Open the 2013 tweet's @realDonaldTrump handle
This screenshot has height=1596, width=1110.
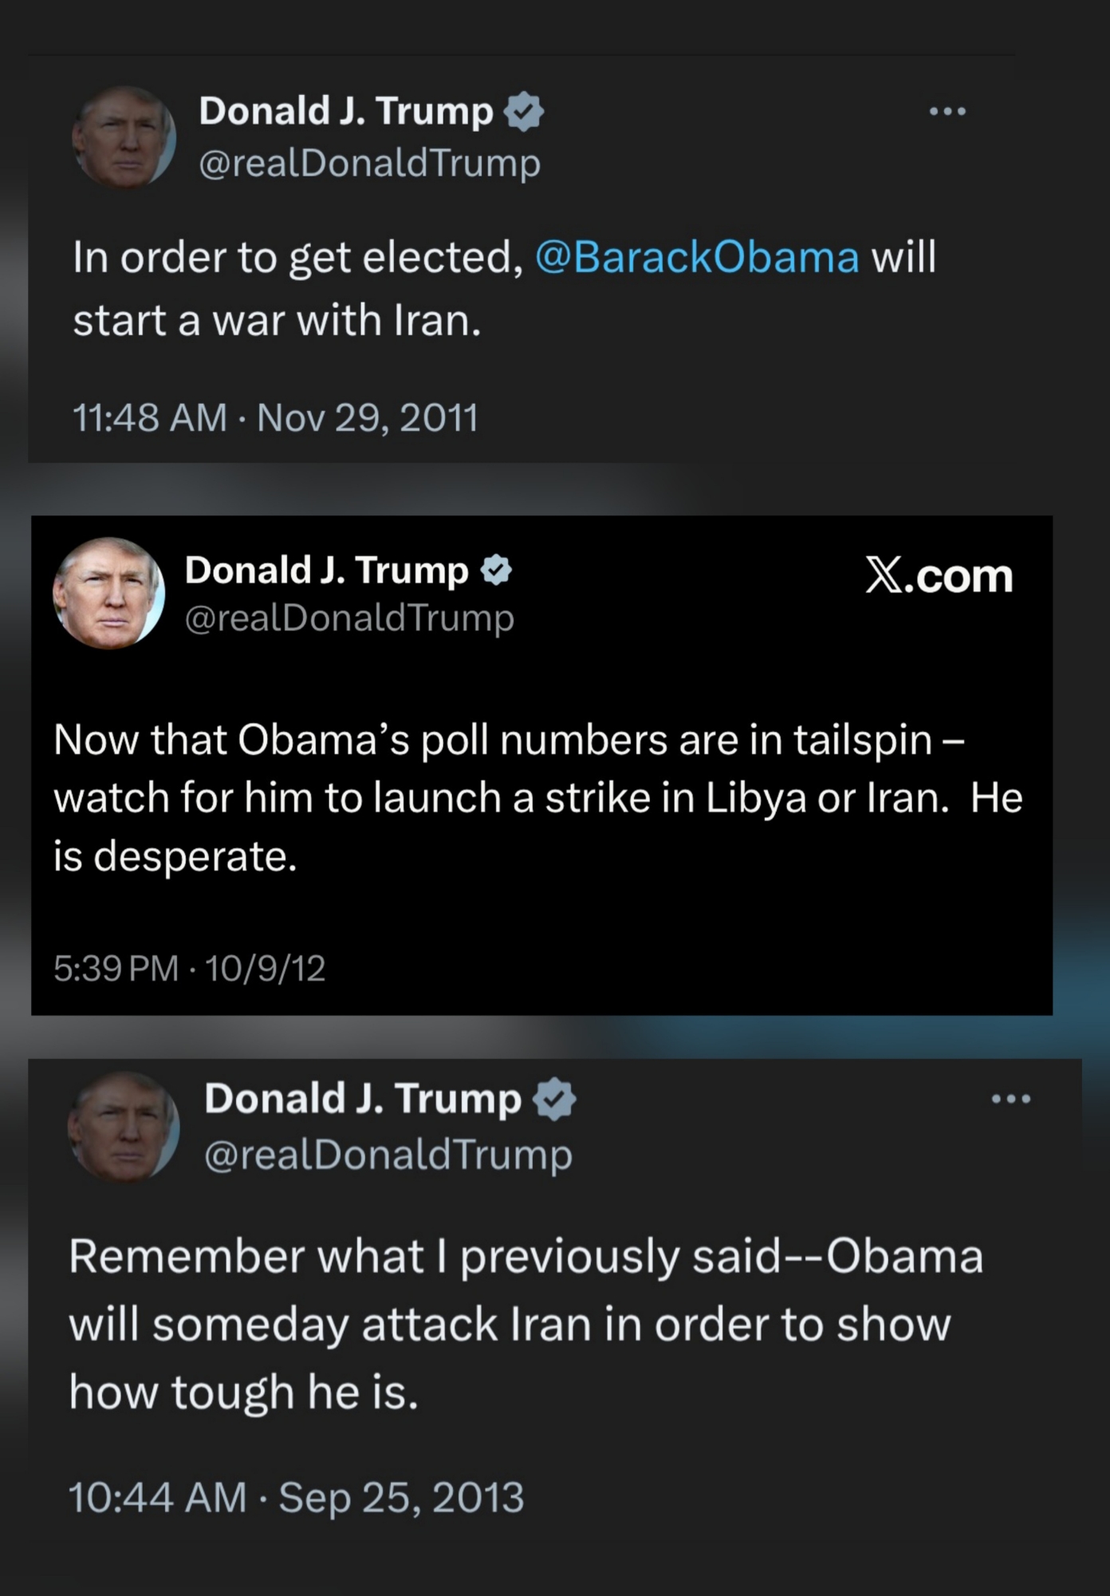pyautogui.click(x=388, y=1156)
